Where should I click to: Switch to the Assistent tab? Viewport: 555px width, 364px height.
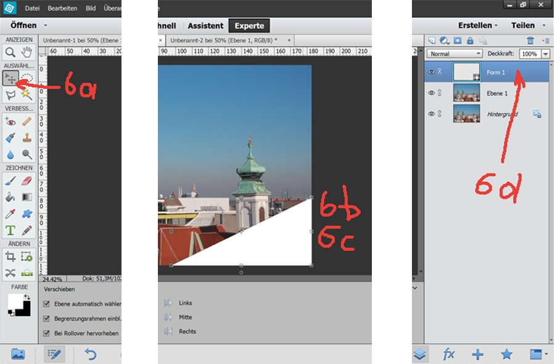click(x=205, y=26)
